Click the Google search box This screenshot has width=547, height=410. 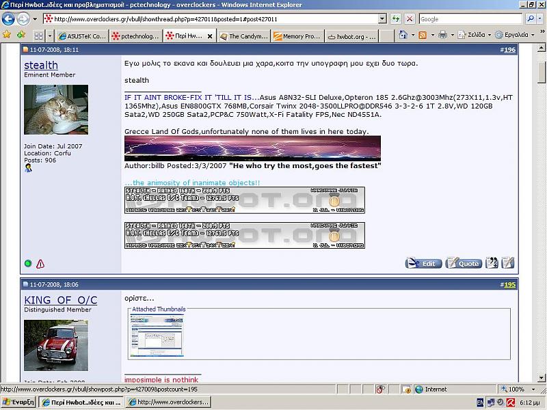[x=470, y=19]
